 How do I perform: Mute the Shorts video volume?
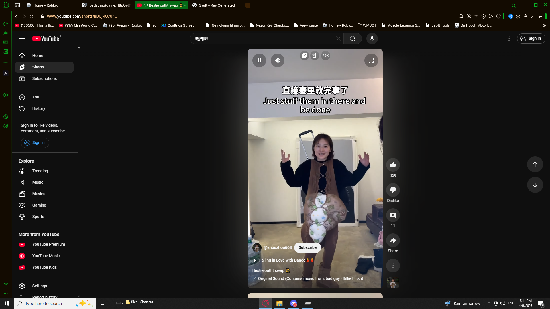click(x=277, y=60)
